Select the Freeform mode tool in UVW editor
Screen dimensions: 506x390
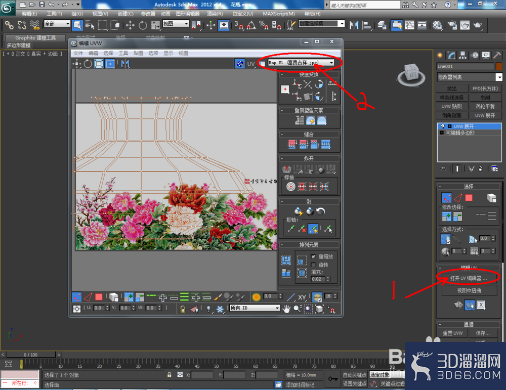point(110,64)
